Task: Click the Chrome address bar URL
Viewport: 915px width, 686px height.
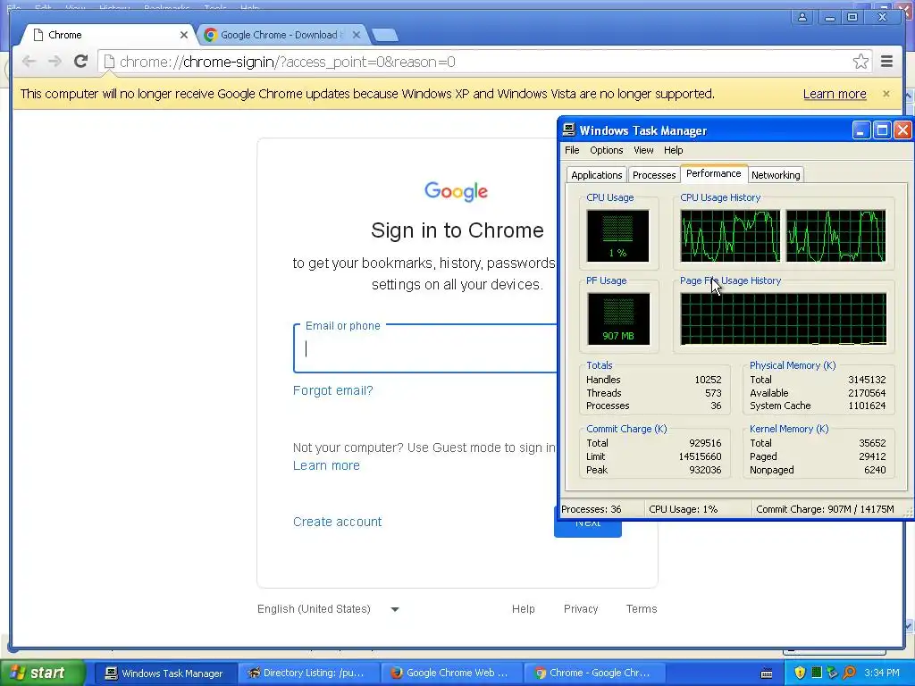Action: (x=287, y=62)
